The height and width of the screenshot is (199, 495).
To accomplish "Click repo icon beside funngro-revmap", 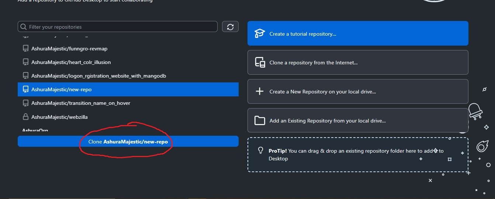I will coord(25,49).
